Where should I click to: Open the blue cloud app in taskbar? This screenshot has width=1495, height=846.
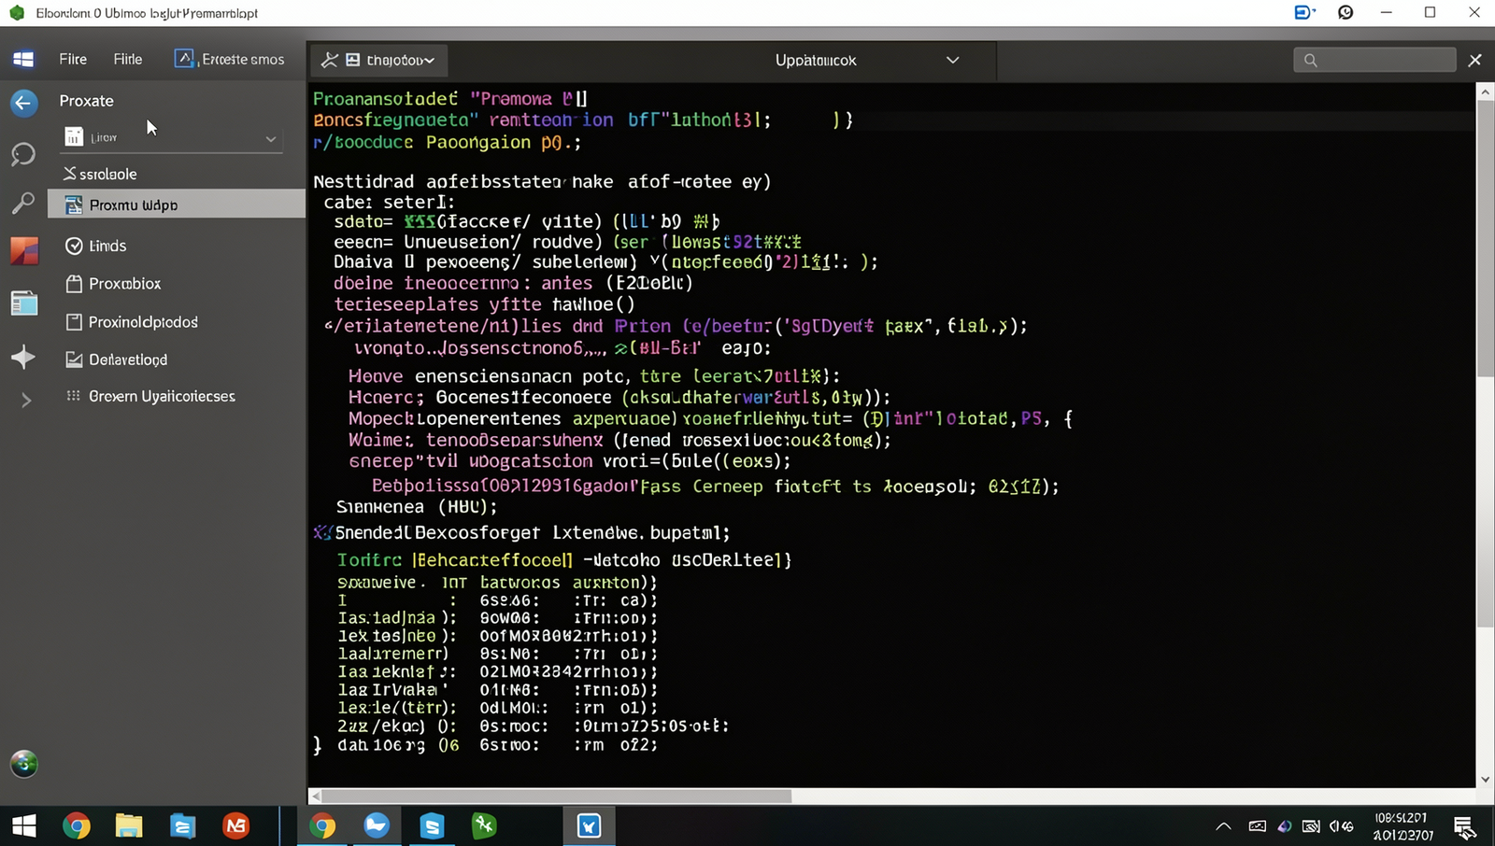click(x=377, y=825)
